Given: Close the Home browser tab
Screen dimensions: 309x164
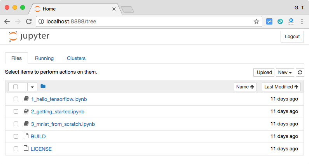Looking at the screenshot, I should pyautogui.click(x=114, y=9).
